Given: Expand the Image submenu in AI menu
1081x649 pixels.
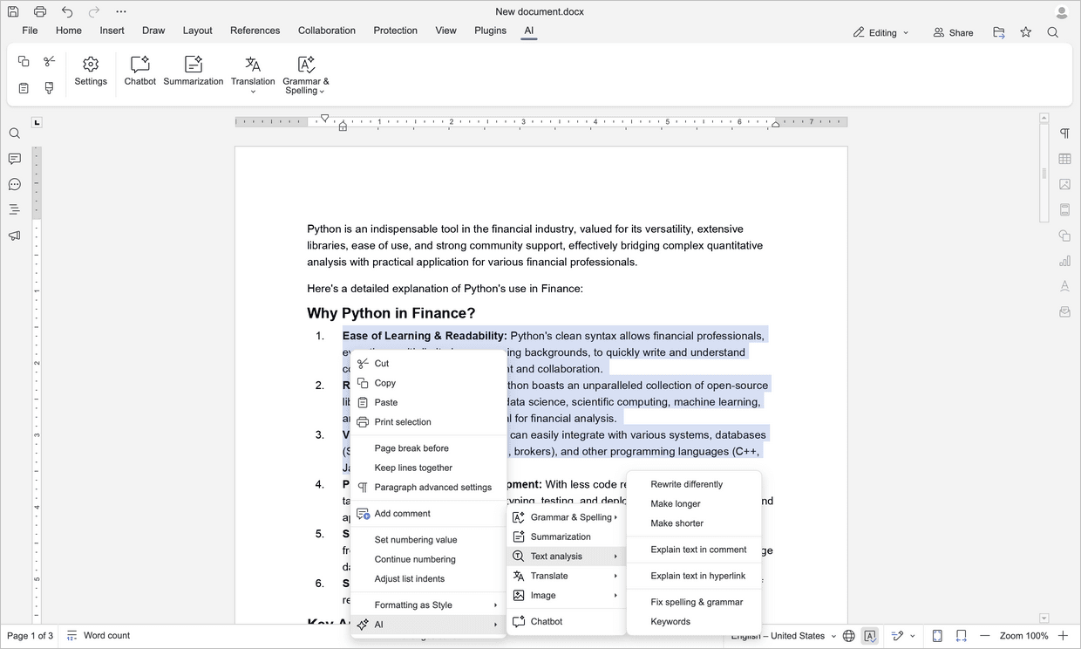Looking at the screenshot, I should [x=566, y=596].
